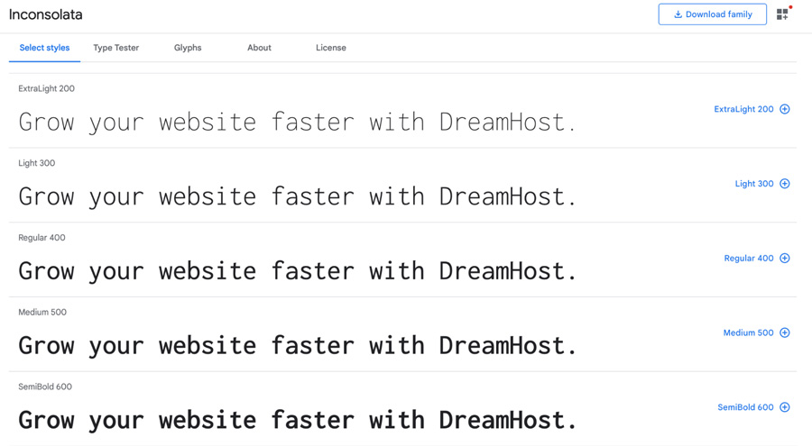Go to the About tab
This screenshot has width=812, height=446.
click(259, 48)
